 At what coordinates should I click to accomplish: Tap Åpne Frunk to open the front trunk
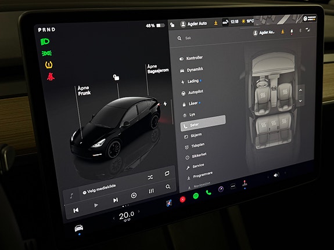(x=84, y=90)
